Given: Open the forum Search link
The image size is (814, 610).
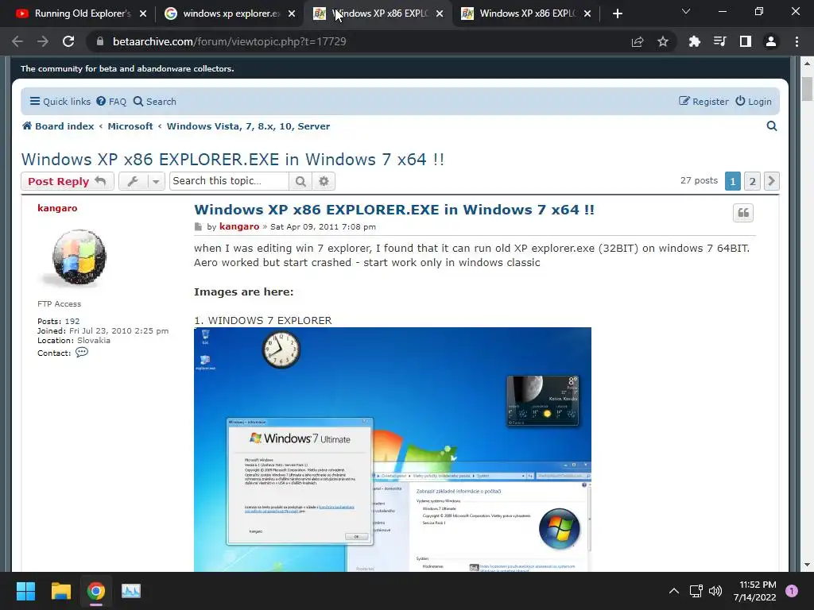Looking at the screenshot, I should tap(155, 101).
